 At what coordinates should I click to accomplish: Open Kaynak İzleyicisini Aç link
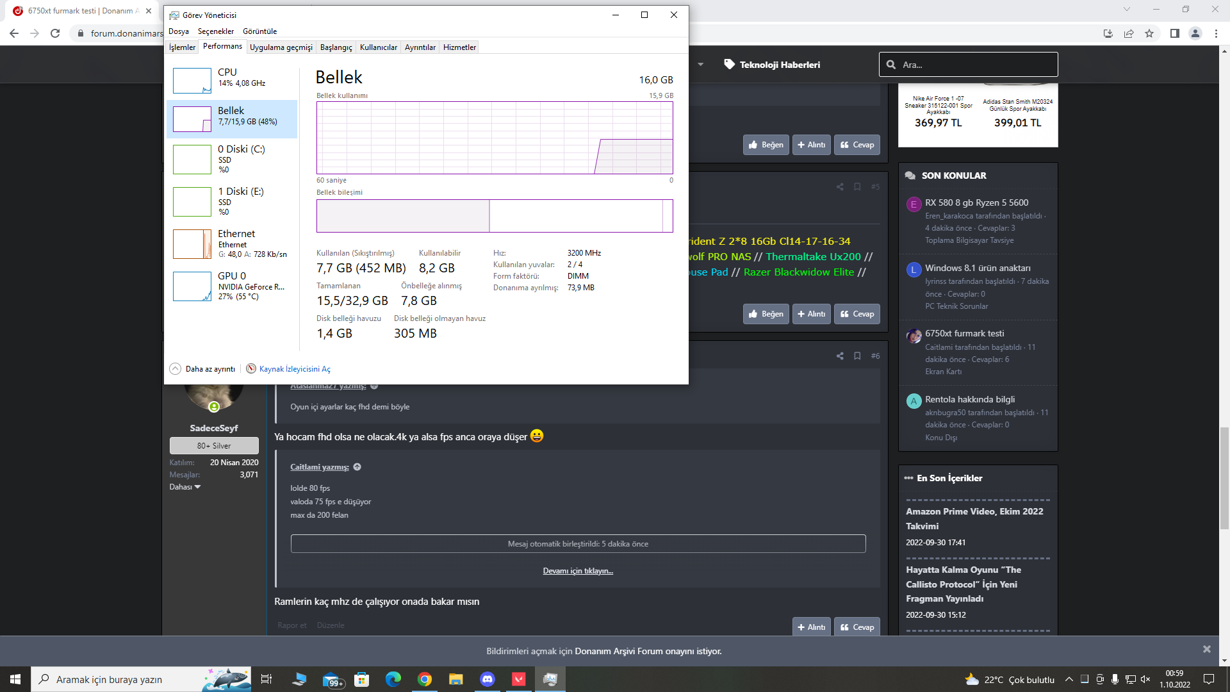click(x=295, y=369)
